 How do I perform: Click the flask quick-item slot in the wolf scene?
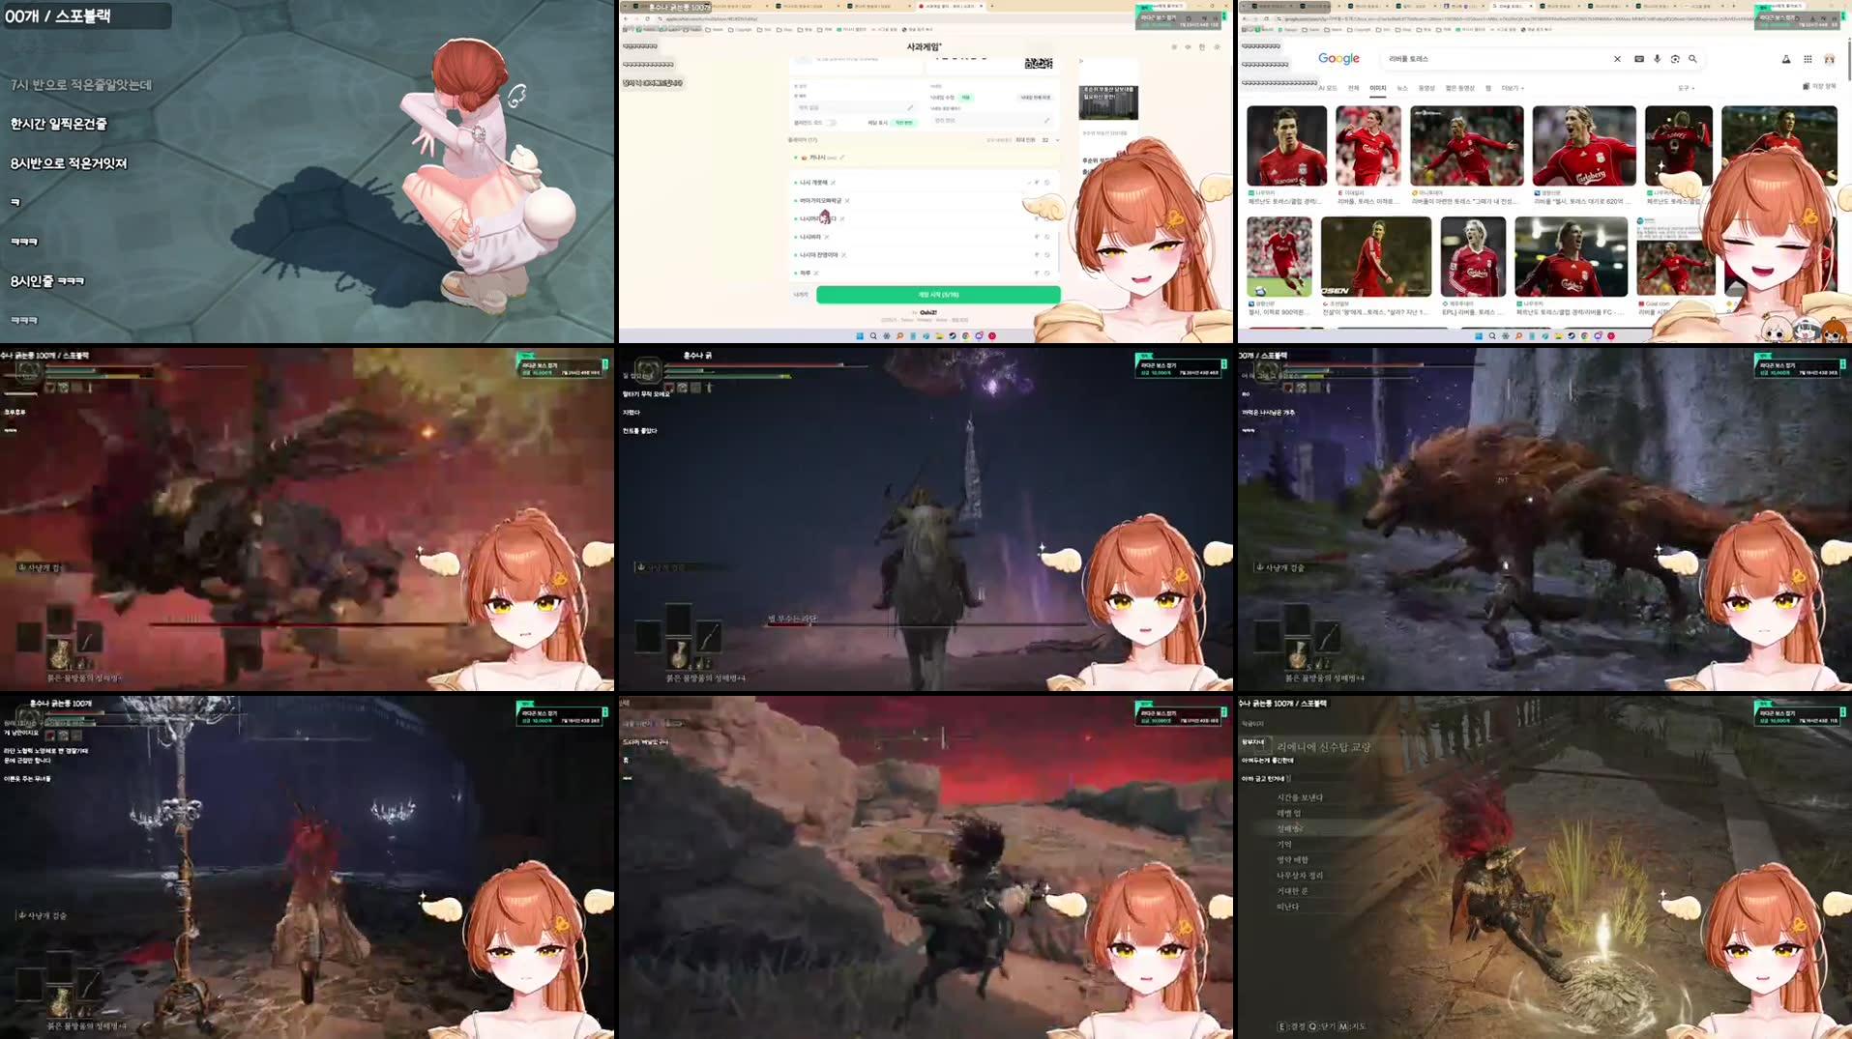pyautogui.click(x=1297, y=653)
